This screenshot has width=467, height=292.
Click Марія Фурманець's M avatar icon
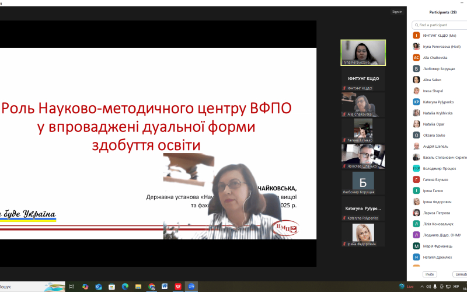point(416,246)
